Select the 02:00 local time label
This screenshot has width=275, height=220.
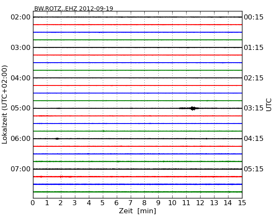coord(21,17)
